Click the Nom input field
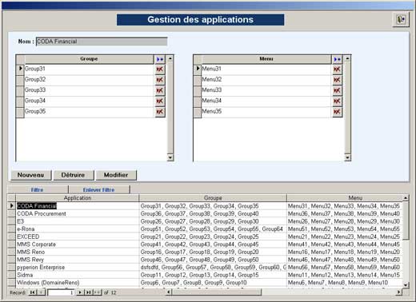This screenshot has width=416, height=302. click(x=102, y=42)
